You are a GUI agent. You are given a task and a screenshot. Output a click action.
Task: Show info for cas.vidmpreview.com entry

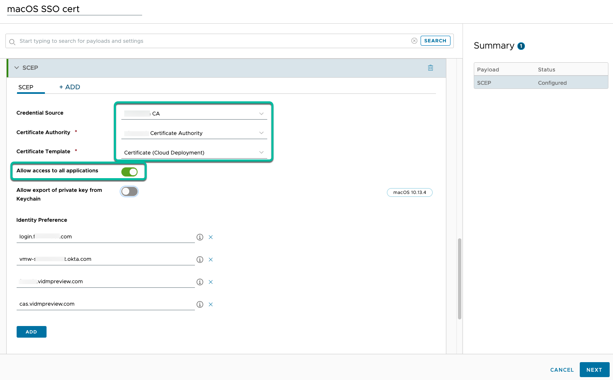200,304
